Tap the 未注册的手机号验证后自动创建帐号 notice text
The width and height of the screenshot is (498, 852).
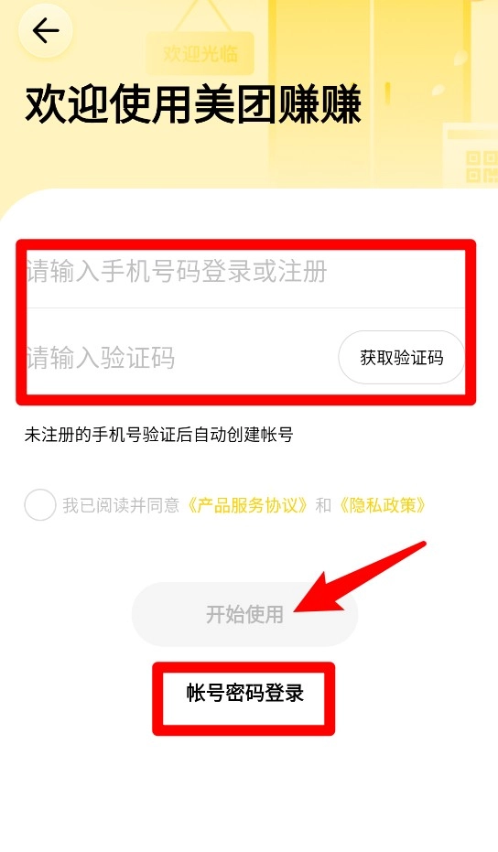(158, 435)
